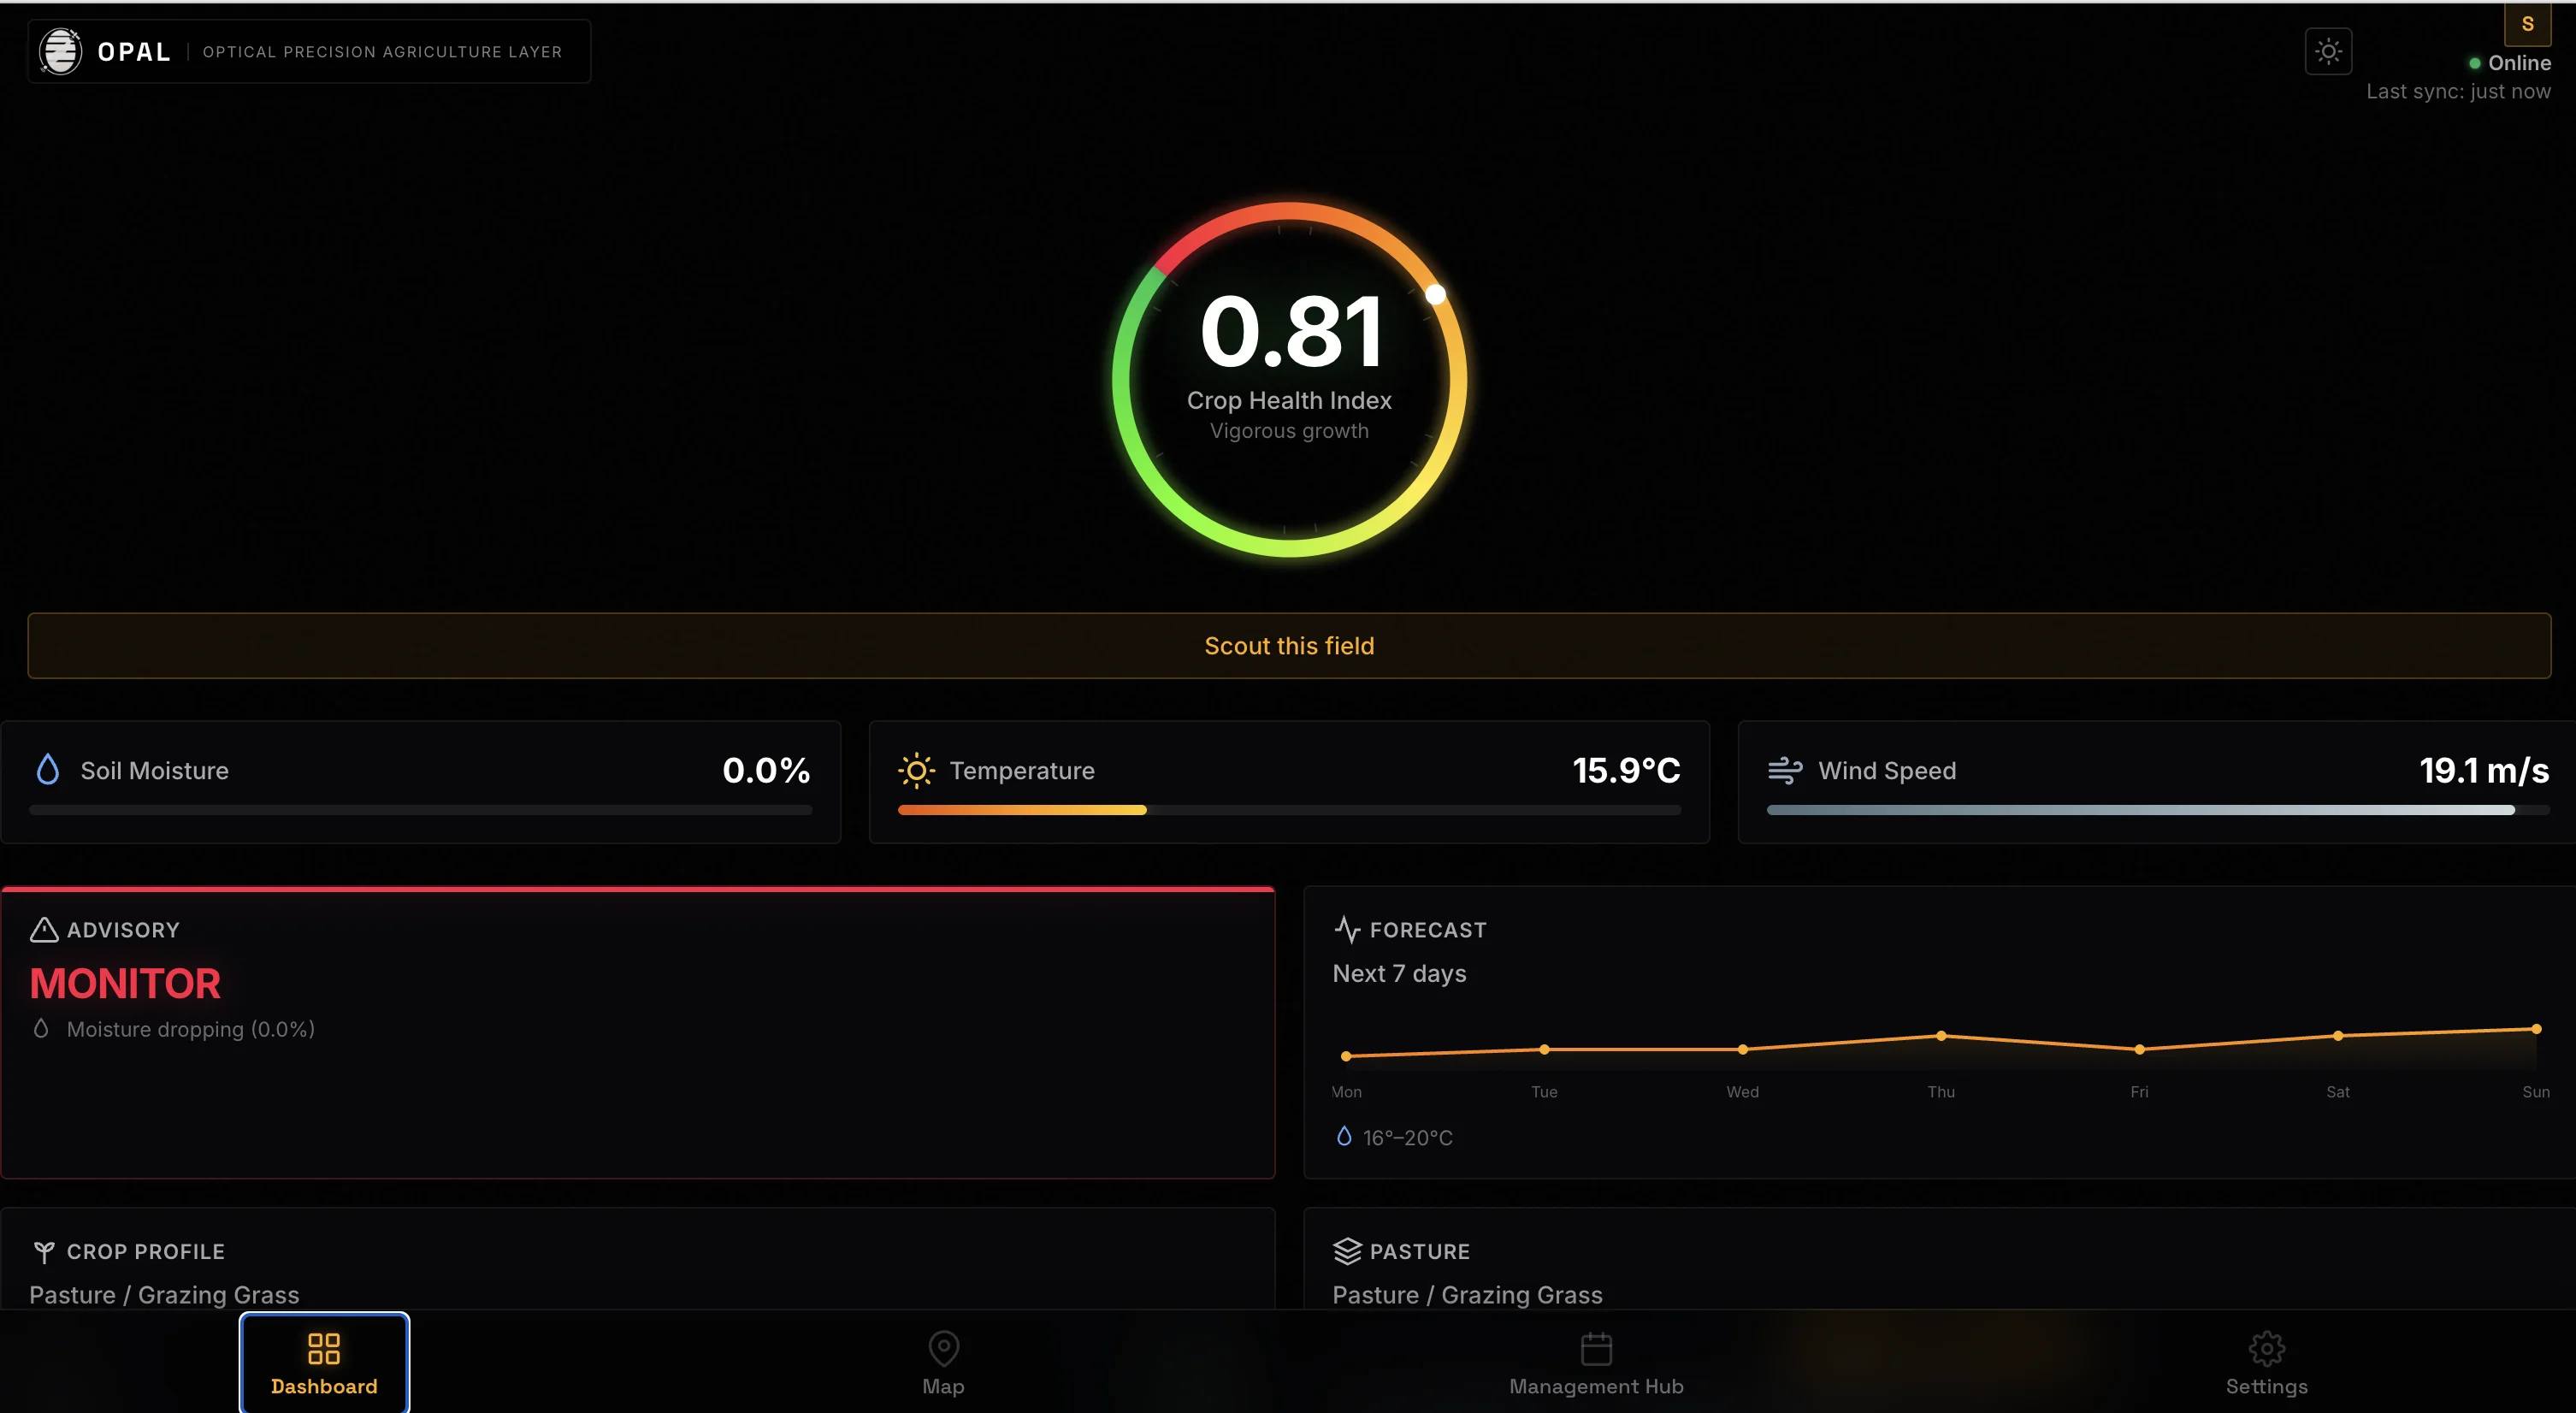Click the 0.81 Crop Health Index value
The image size is (2576, 1413).
1291,331
